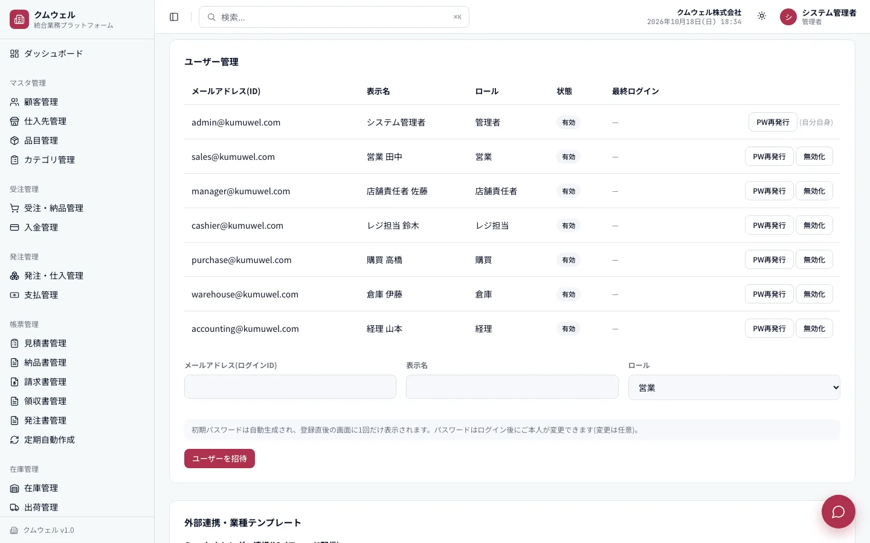The height and width of the screenshot is (543, 870).
Task: Click 無効化 for accounting@kumuwel.com
Action: pos(814,328)
